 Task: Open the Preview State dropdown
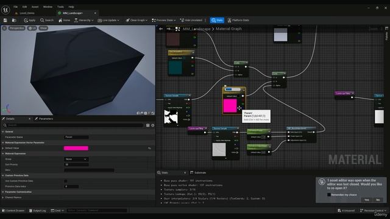tap(164, 20)
